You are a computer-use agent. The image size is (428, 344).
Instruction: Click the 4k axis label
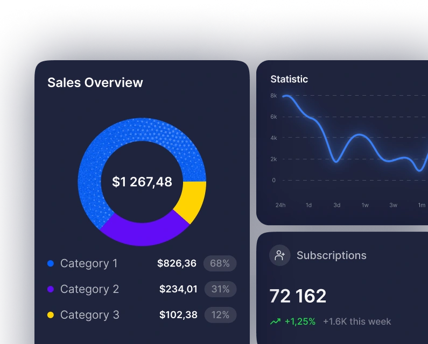pos(274,138)
